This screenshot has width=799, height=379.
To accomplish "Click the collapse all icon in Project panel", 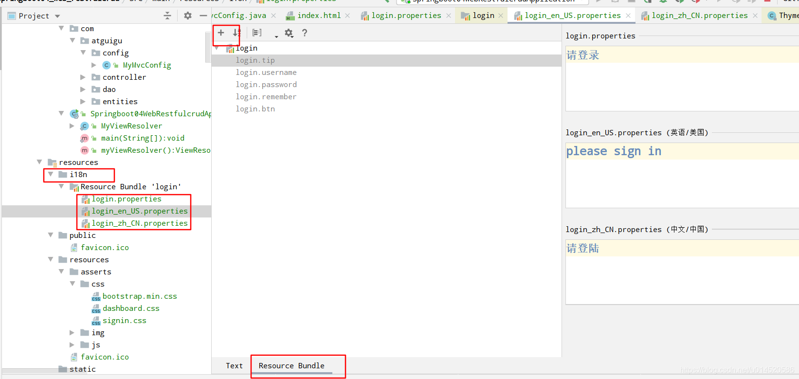I will point(167,16).
